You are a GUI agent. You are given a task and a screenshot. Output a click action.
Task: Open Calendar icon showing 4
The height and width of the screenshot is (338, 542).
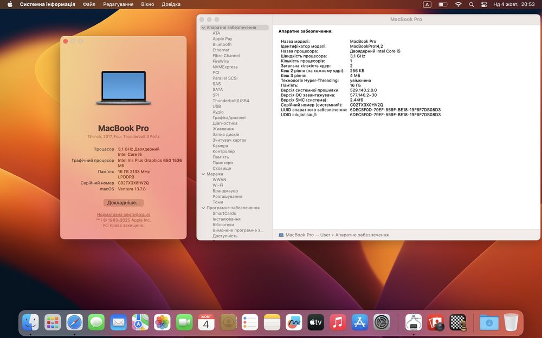[206, 322]
